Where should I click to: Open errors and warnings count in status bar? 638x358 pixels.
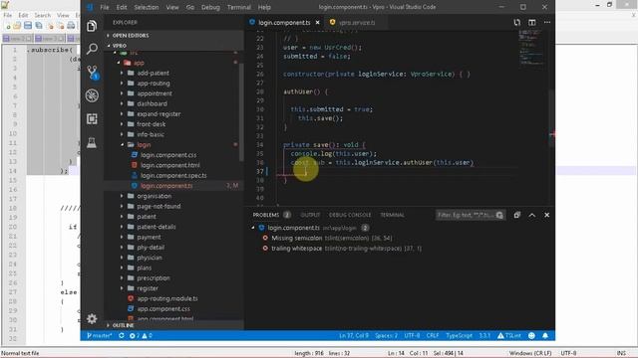(x=141, y=336)
